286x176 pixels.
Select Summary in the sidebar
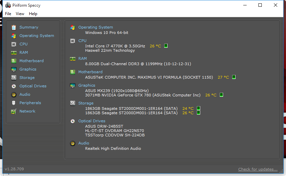29,27
